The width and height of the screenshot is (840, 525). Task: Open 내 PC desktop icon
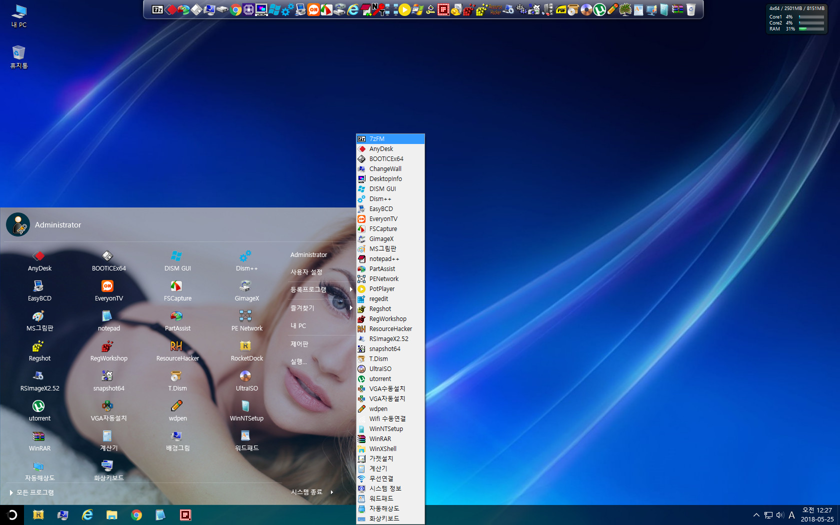click(x=19, y=16)
